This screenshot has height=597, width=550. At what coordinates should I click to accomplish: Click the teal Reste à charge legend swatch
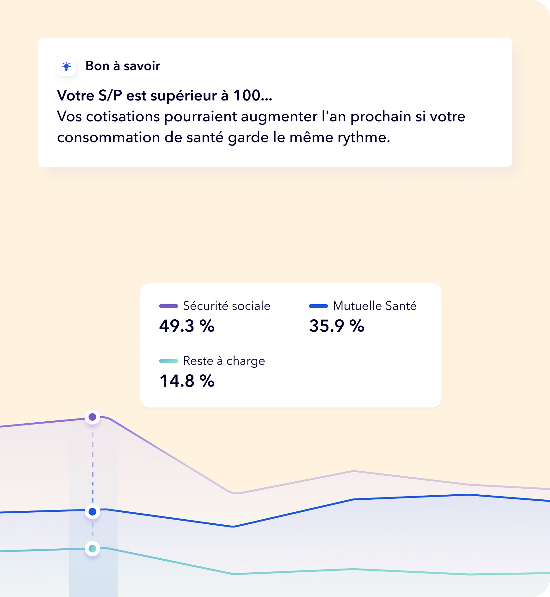pos(168,361)
